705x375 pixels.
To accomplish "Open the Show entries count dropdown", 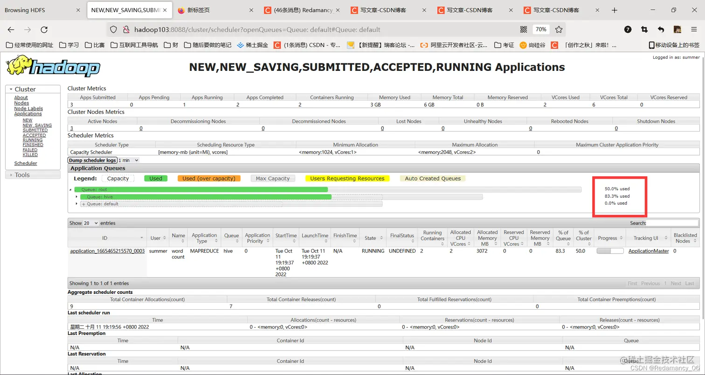I will [x=91, y=223].
